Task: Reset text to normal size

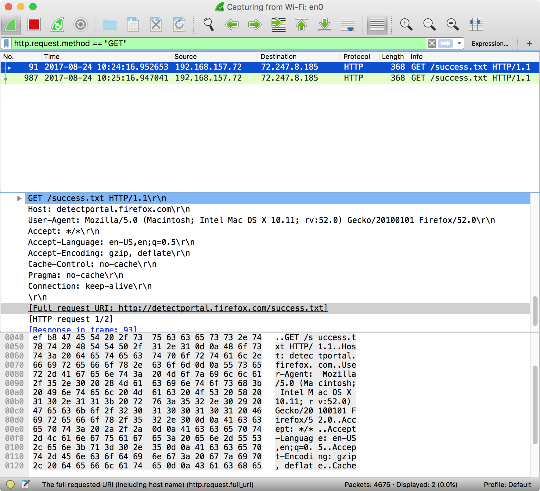Action: 453,24
